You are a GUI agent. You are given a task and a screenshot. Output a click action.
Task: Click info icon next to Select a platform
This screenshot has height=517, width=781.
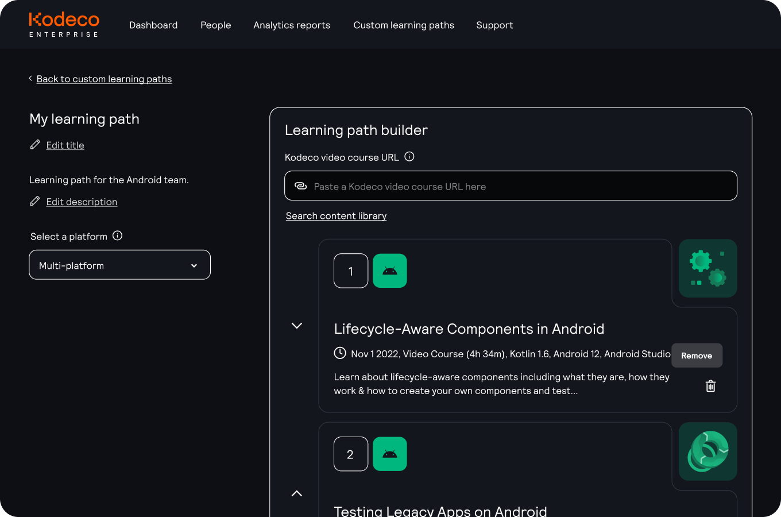point(117,236)
